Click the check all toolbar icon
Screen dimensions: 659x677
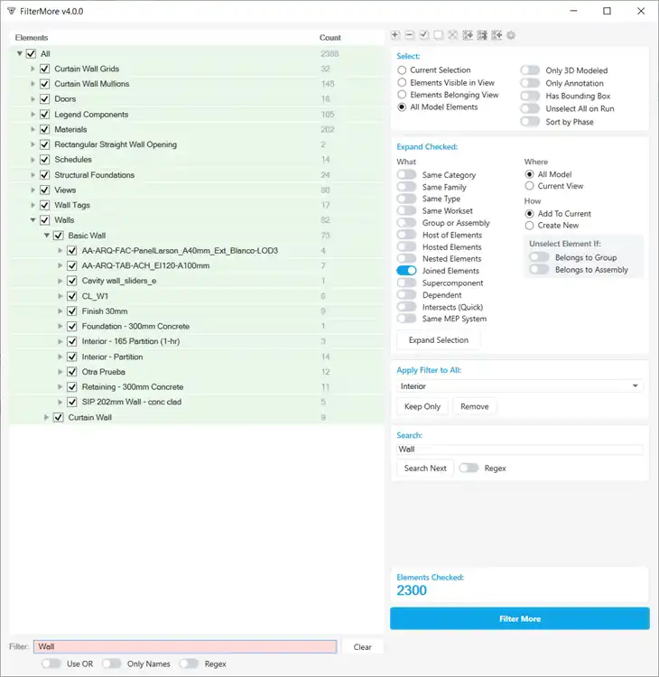tap(424, 35)
